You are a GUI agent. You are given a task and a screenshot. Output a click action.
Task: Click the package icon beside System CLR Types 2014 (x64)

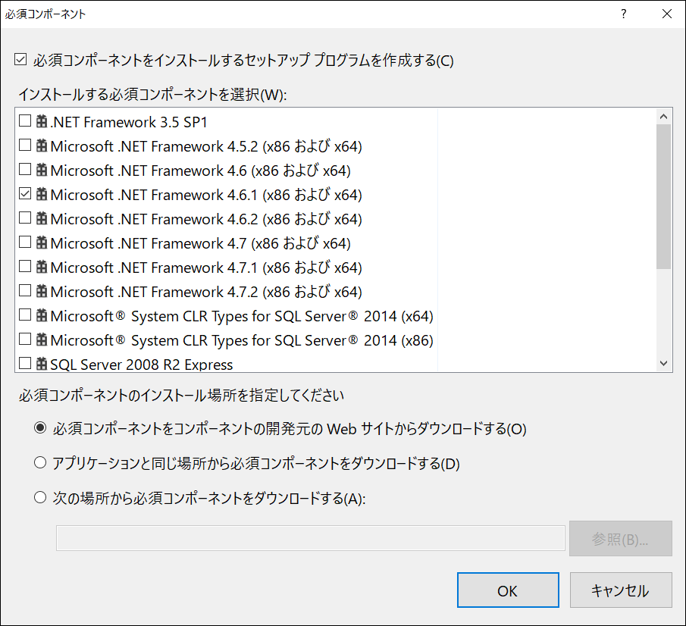pos(39,315)
